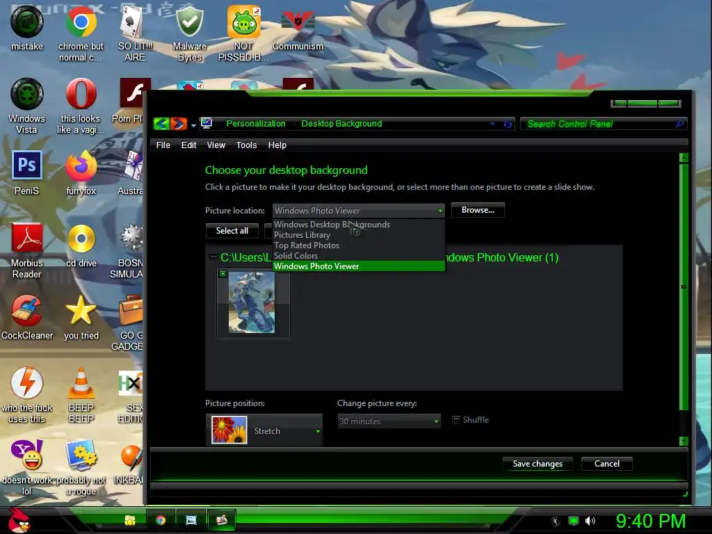Show hidden tray icons arrow
The width and height of the screenshot is (712, 534).
[556, 521]
